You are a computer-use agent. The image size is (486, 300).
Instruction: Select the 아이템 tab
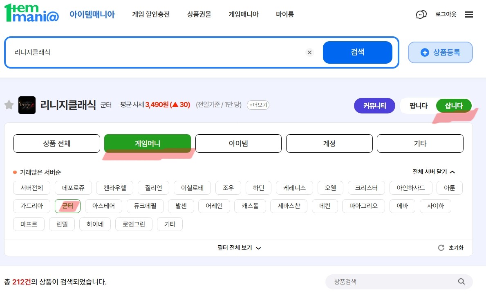(x=238, y=143)
